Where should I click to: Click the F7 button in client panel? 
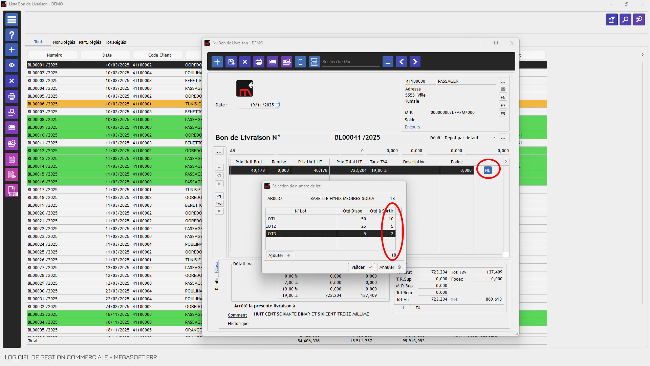click(503, 105)
